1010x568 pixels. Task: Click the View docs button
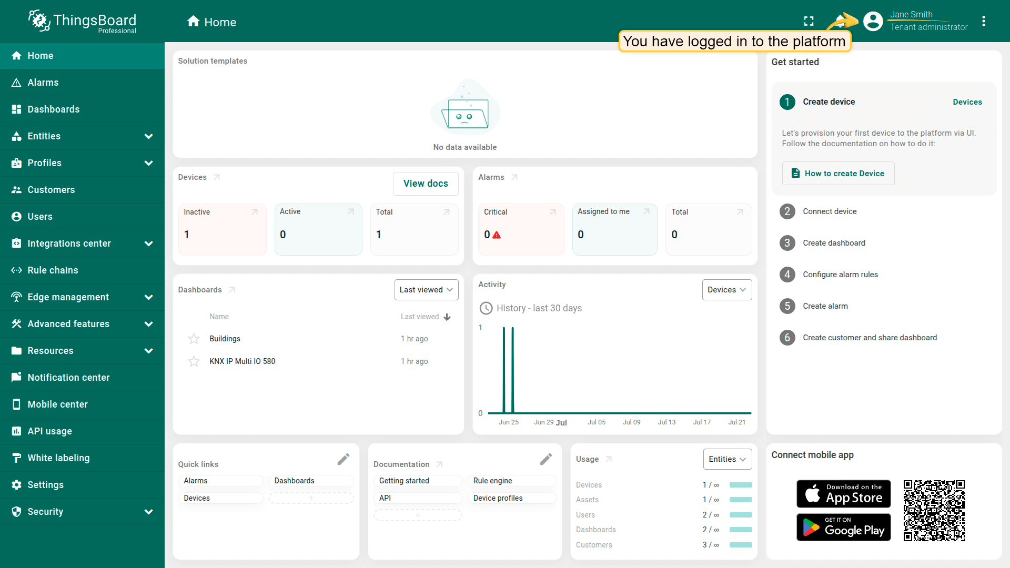[426, 184]
